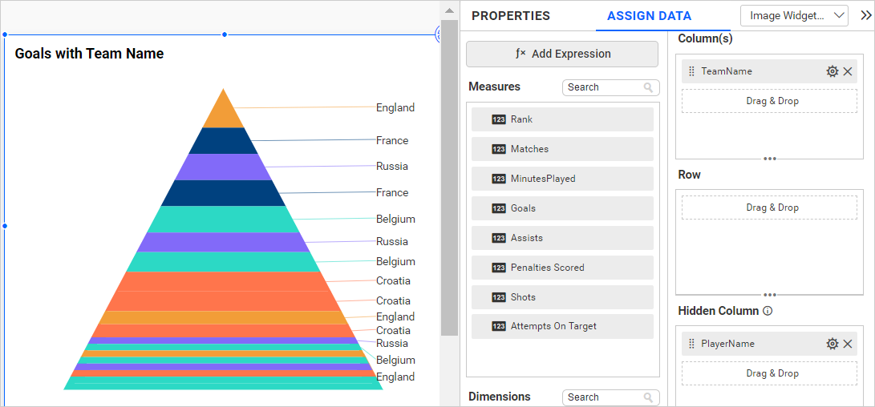
Task: Open settings gear for TeamName column
Action: (832, 71)
